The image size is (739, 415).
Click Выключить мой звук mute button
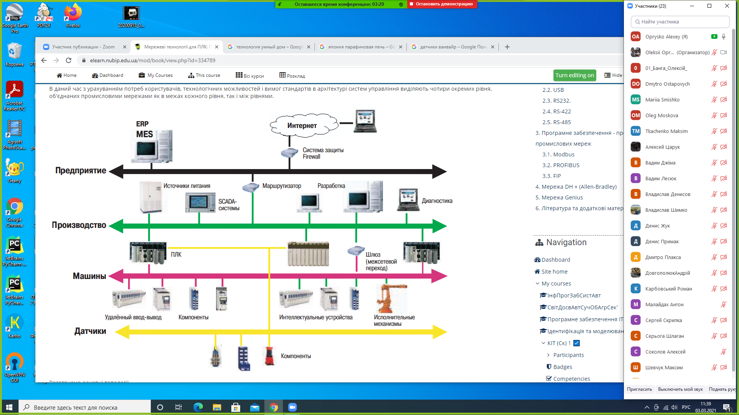(x=680, y=389)
